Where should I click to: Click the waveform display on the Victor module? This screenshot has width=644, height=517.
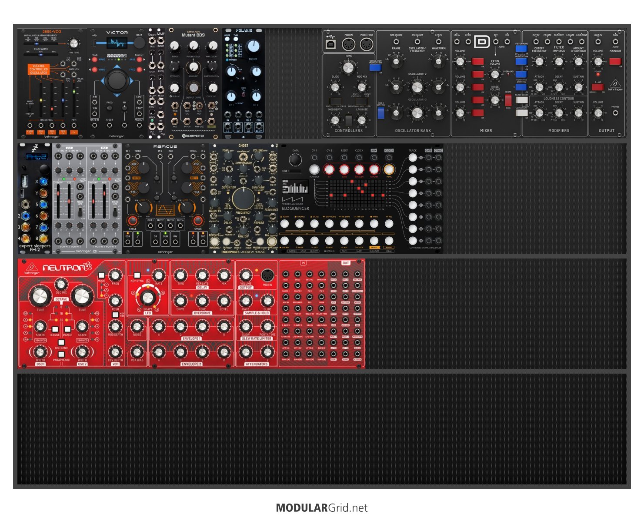click(x=117, y=43)
